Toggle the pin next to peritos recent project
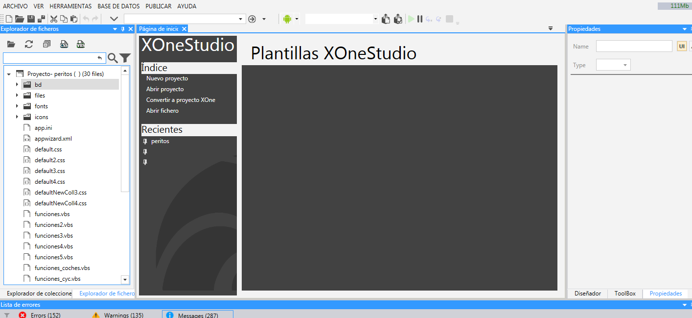The image size is (692, 318). coord(145,141)
